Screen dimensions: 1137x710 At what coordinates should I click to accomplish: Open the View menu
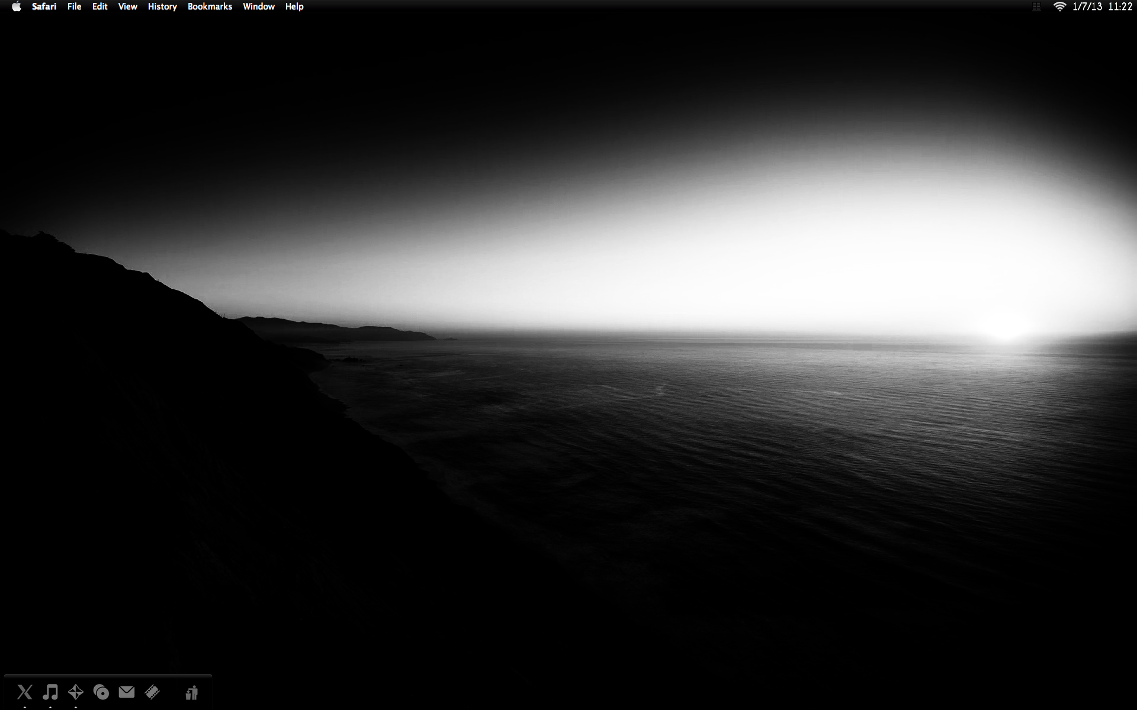tap(127, 7)
